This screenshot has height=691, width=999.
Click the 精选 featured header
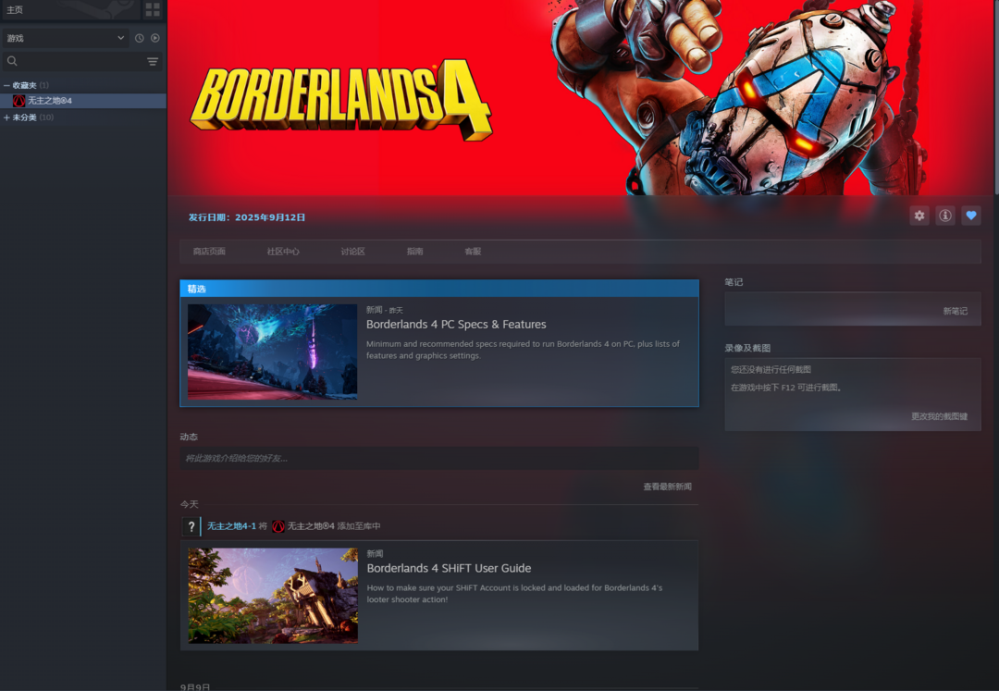pos(439,289)
